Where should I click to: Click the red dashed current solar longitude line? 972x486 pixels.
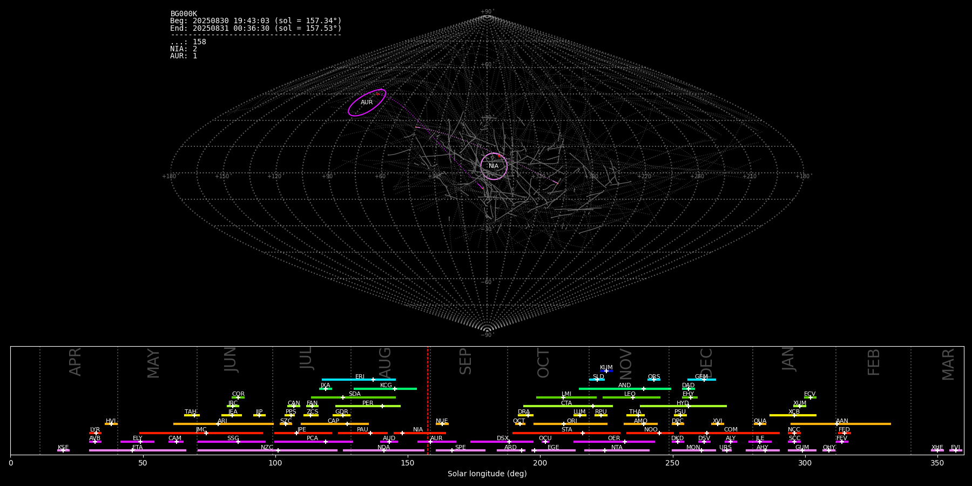(x=428, y=400)
